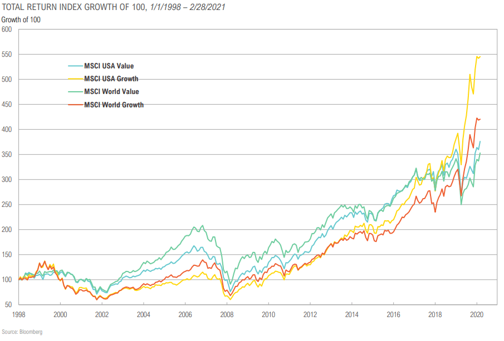Click the "100" y-axis tick label

click(7, 280)
